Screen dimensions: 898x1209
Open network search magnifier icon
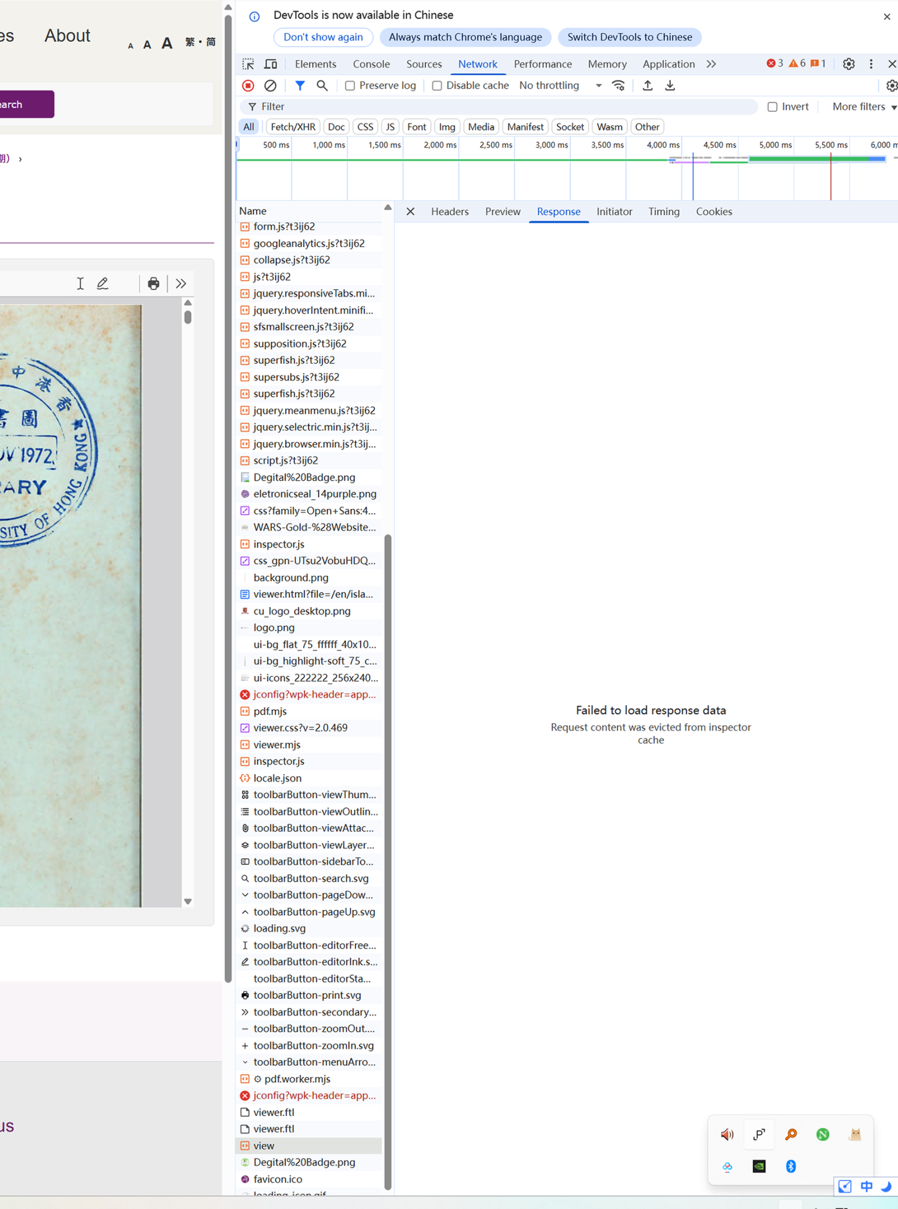tap(322, 86)
